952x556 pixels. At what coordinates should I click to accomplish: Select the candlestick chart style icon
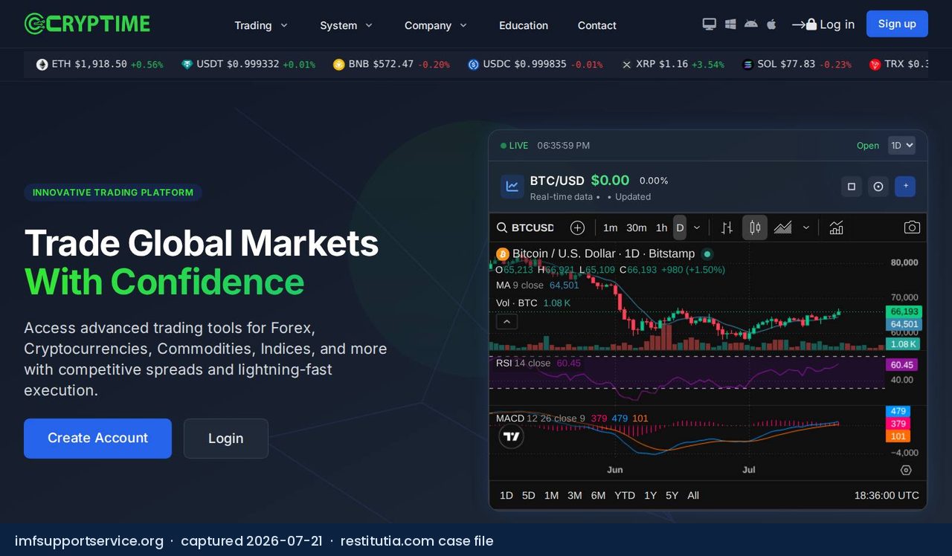(x=755, y=227)
